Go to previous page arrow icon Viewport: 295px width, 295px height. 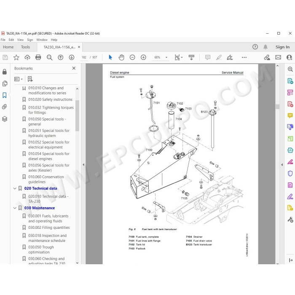tap(61, 57)
